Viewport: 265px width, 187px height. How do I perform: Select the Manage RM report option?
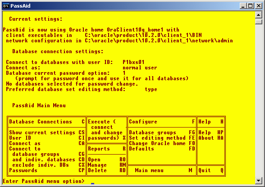pyautogui.click(x=107, y=165)
